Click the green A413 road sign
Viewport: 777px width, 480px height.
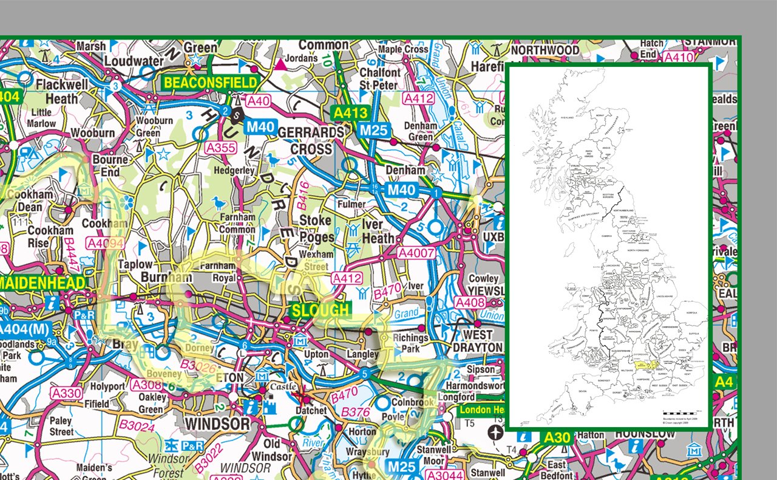click(x=350, y=113)
